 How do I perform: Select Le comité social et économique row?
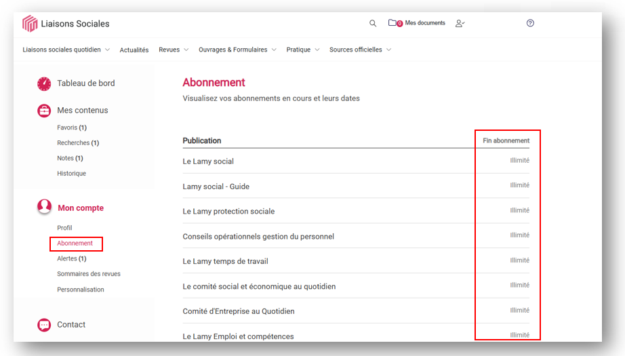pos(356,286)
